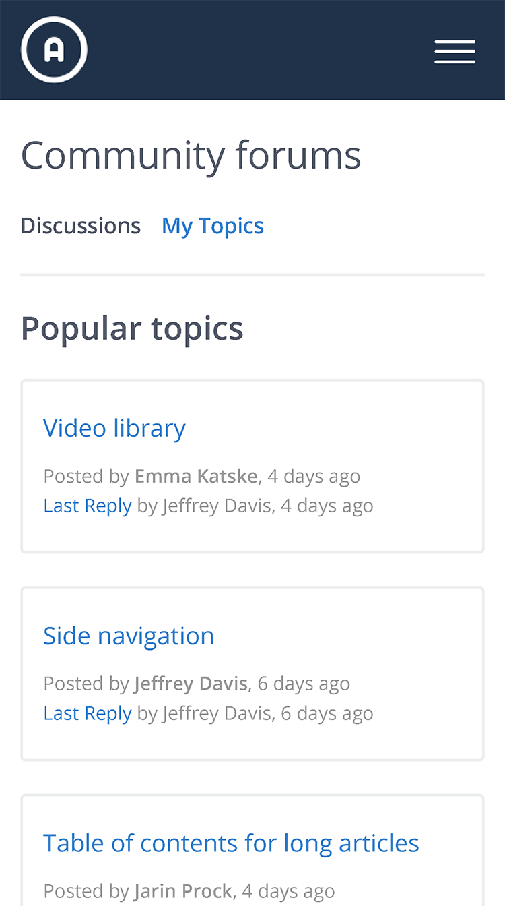
Task: Open Last Reply link under Video library
Action: [88, 506]
